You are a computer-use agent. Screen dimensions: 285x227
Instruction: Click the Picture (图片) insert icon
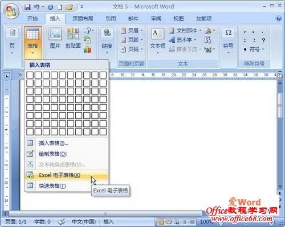point(55,34)
